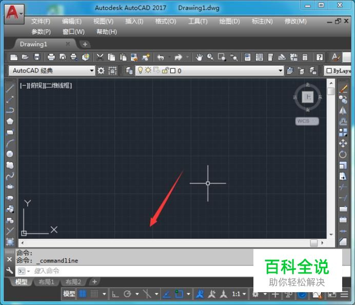Click the Match Properties icon

146,57
